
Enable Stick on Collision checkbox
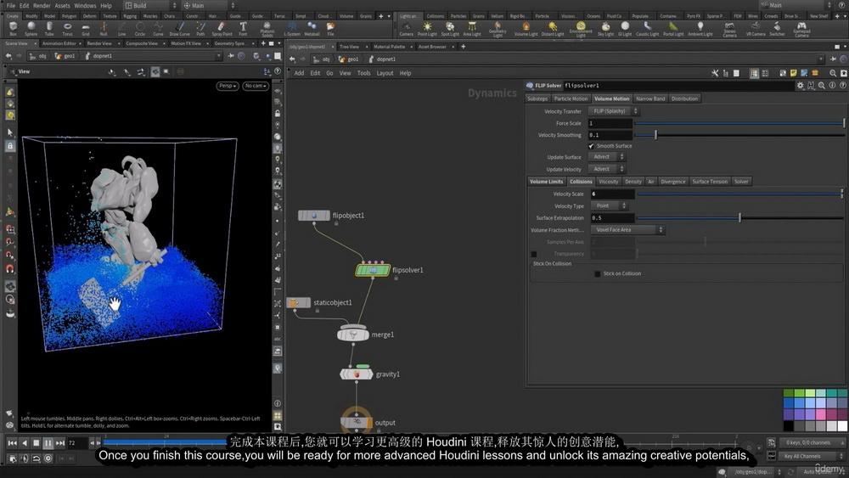coord(597,274)
